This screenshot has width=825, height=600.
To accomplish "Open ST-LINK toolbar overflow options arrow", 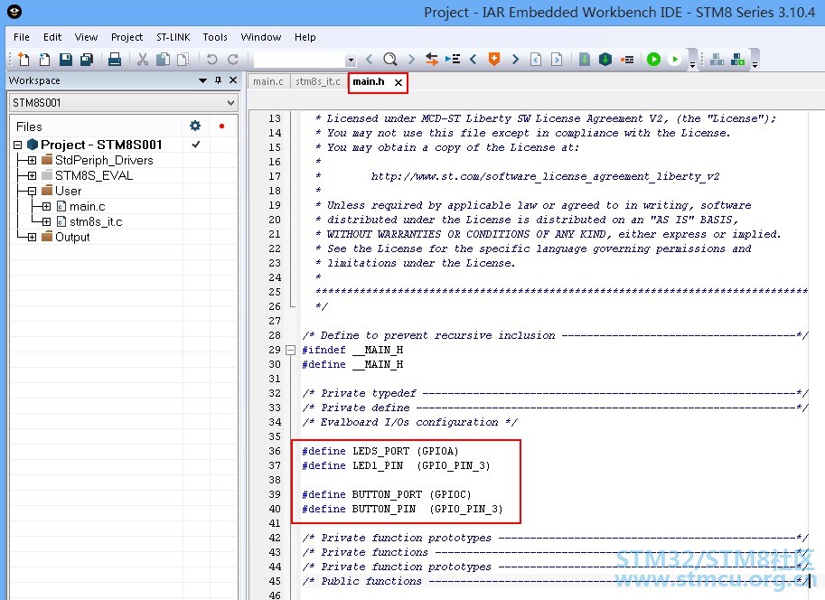I will pos(755,65).
